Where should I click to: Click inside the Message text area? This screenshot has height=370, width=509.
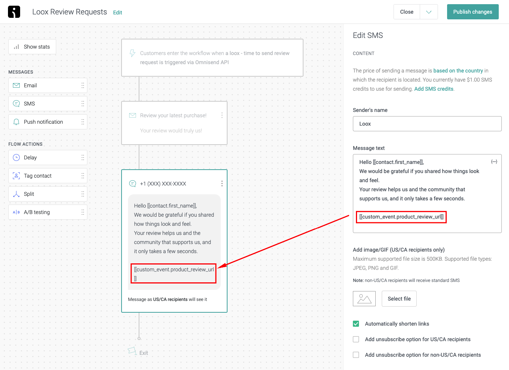coord(427,194)
